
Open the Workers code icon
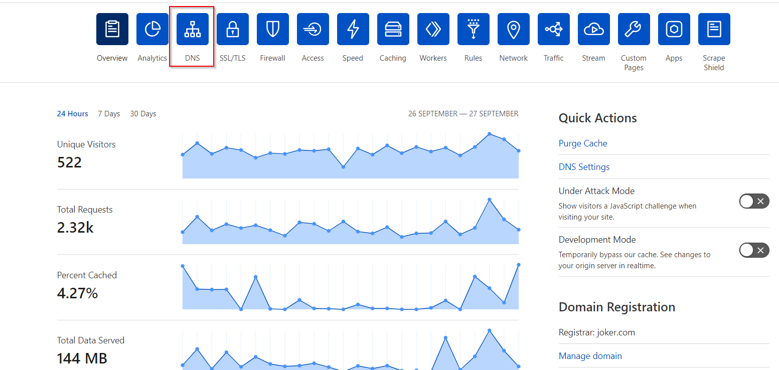(x=433, y=30)
